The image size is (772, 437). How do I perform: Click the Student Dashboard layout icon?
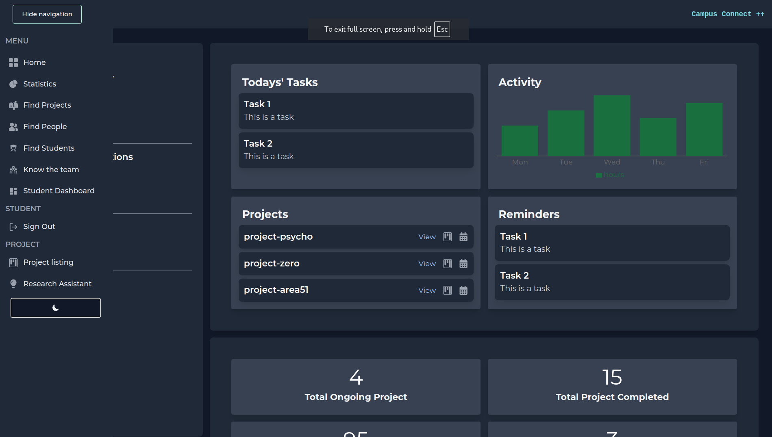click(13, 191)
